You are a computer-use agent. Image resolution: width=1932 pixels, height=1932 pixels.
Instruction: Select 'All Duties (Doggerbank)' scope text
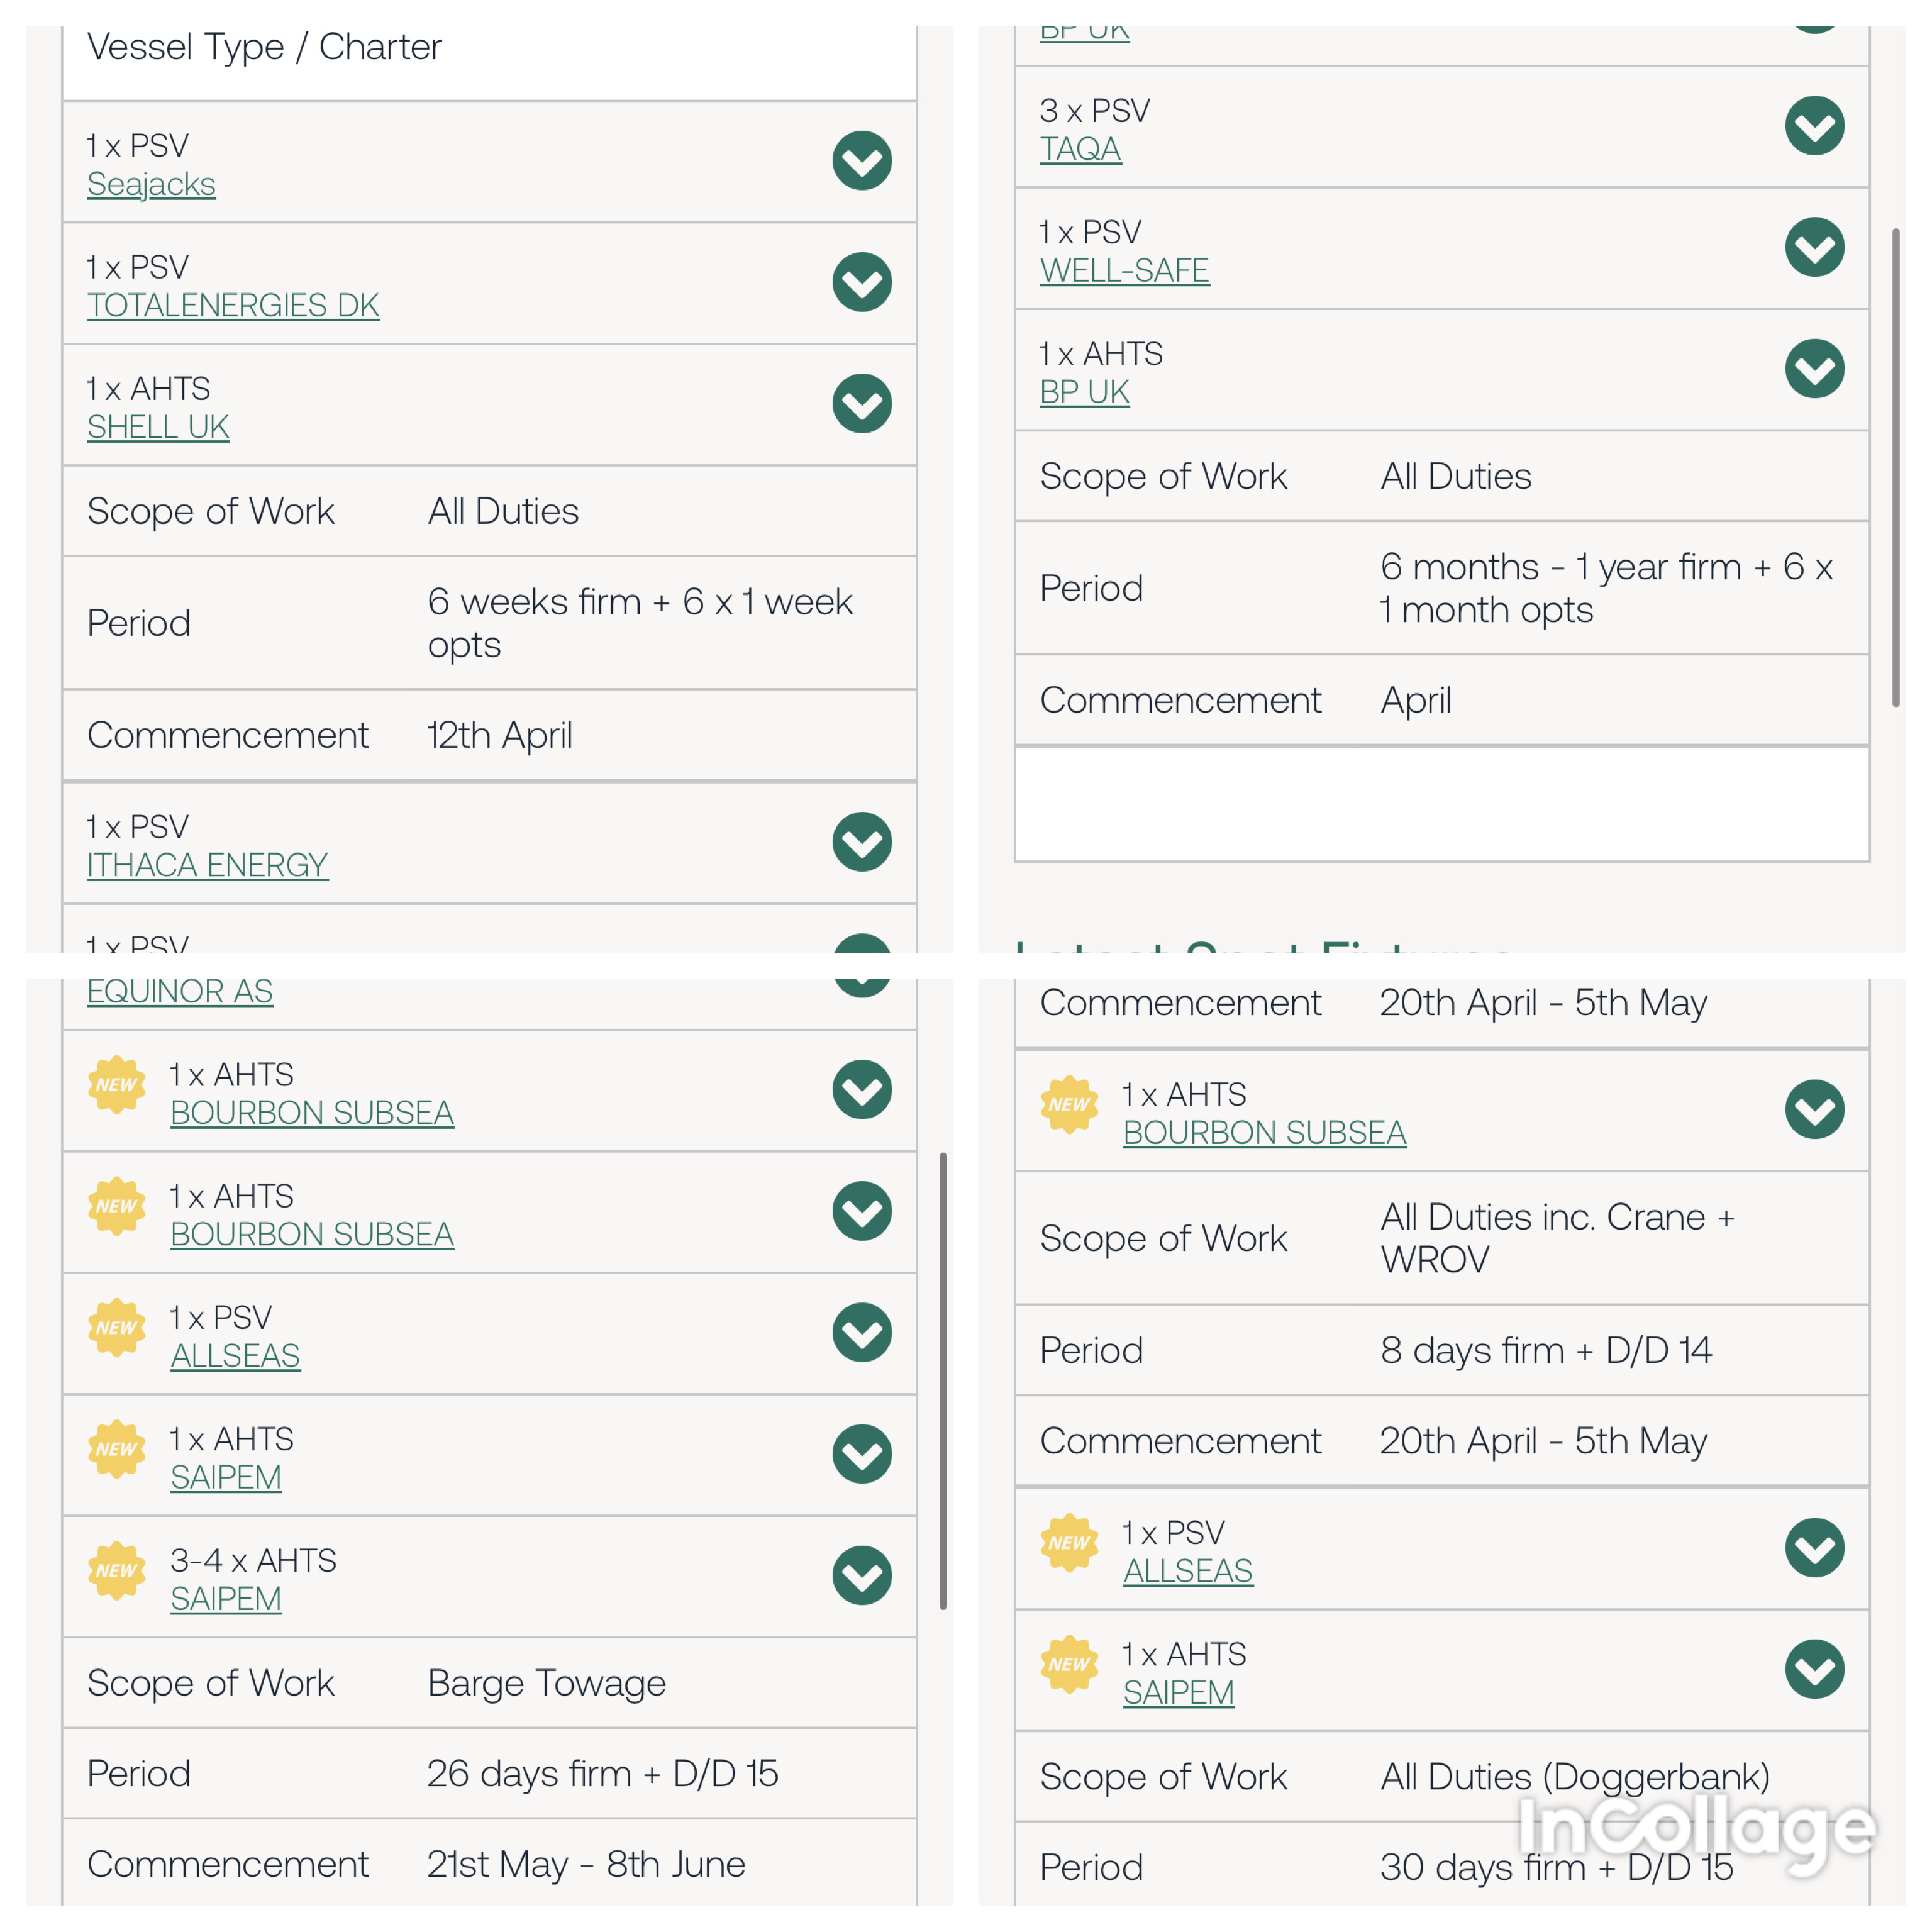pos(1575,1778)
